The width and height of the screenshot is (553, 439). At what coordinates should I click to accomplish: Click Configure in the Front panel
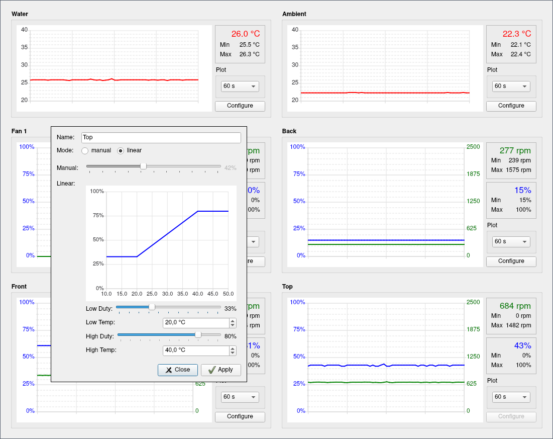click(x=240, y=417)
